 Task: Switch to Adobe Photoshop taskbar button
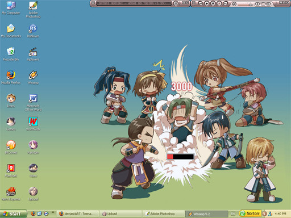point(163,214)
